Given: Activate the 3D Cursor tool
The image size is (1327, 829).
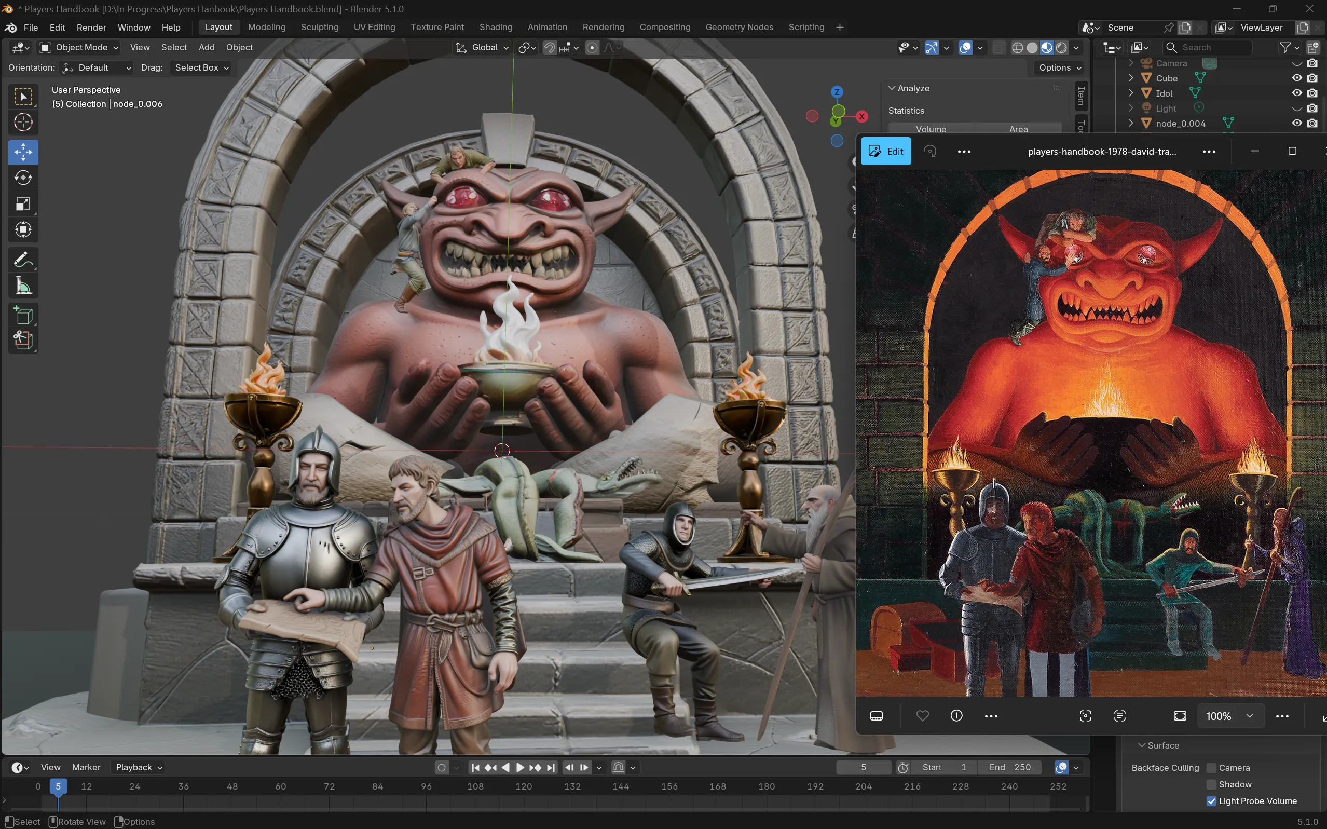Looking at the screenshot, I should click(23, 123).
